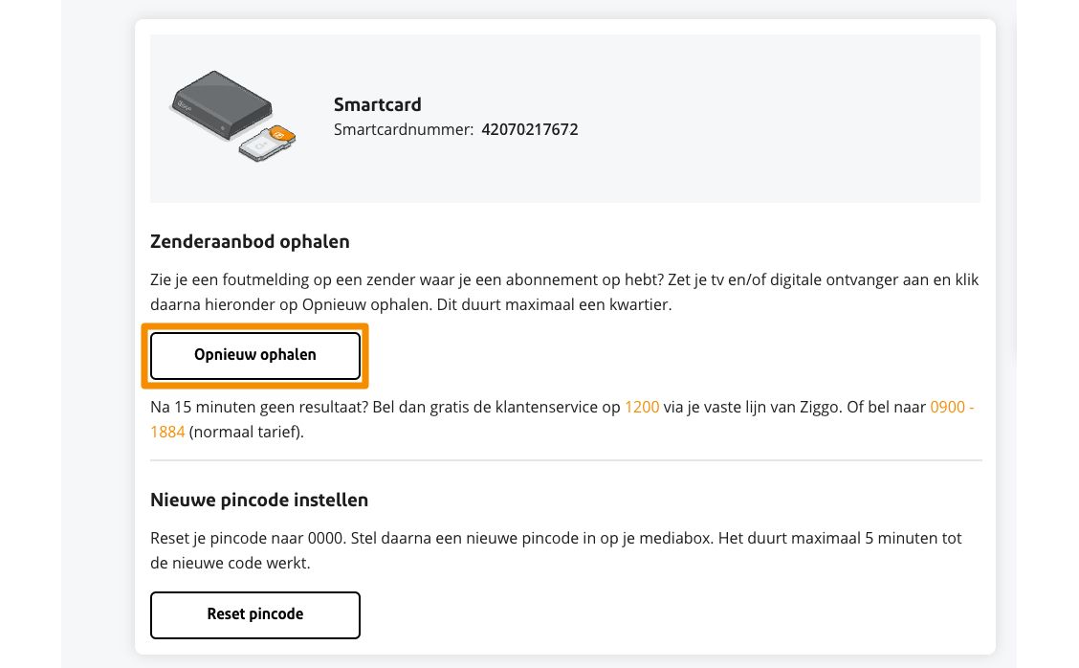Viewport: 1079px width, 668px height.
Task: Click the Nieuwe pincode instellen heading
Action: pos(258,500)
